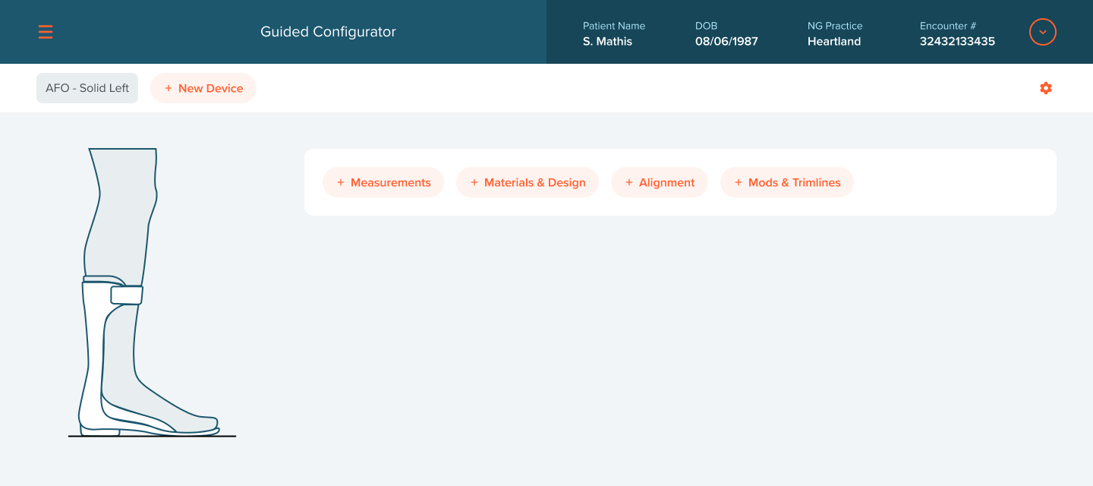Viewport: 1093px width, 486px height.
Task: Click the Encounter # label
Action: [x=948, y=26]
